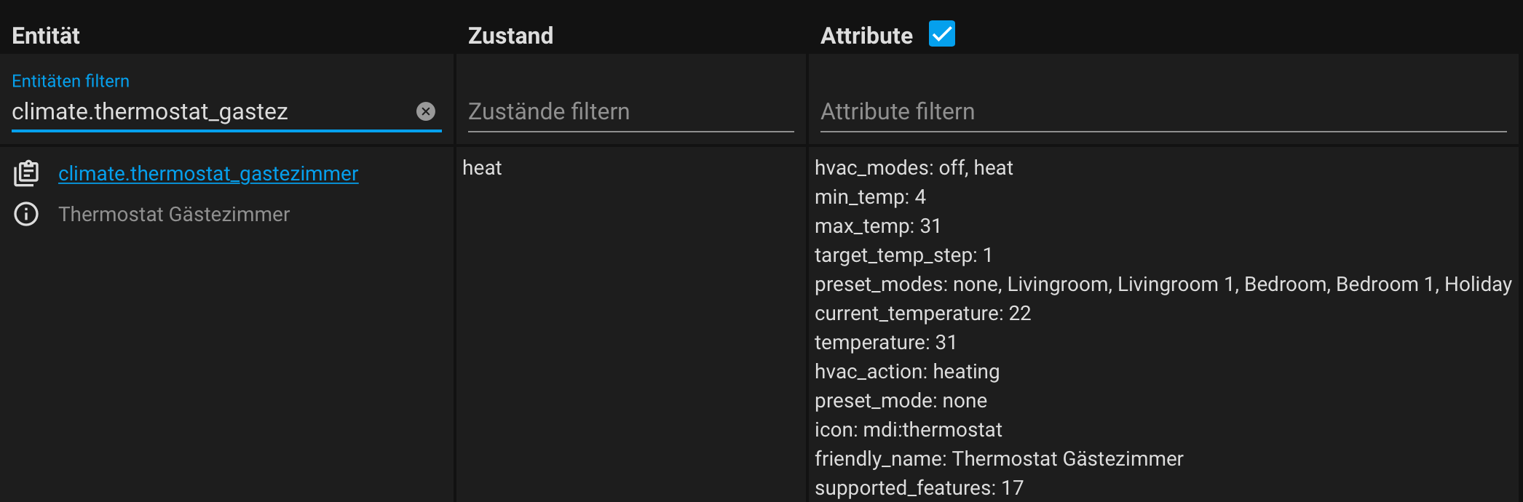The height and width of the screenshot is (502, 1523).
Task: Select the Zustand column header
Action: pyautogui.click(x=510, y=35)
